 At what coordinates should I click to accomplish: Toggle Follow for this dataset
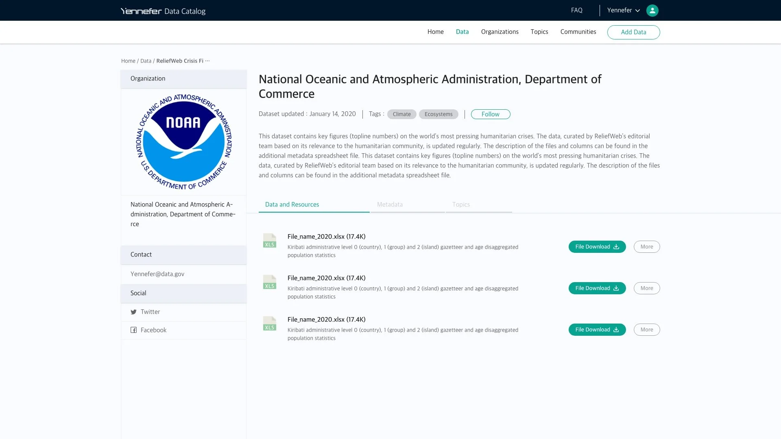(x=490, y=114)
